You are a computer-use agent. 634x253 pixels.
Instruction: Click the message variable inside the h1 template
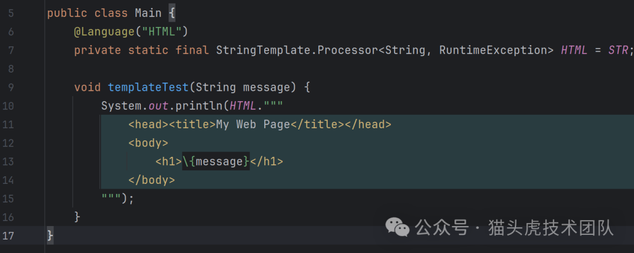pos(219,161)
